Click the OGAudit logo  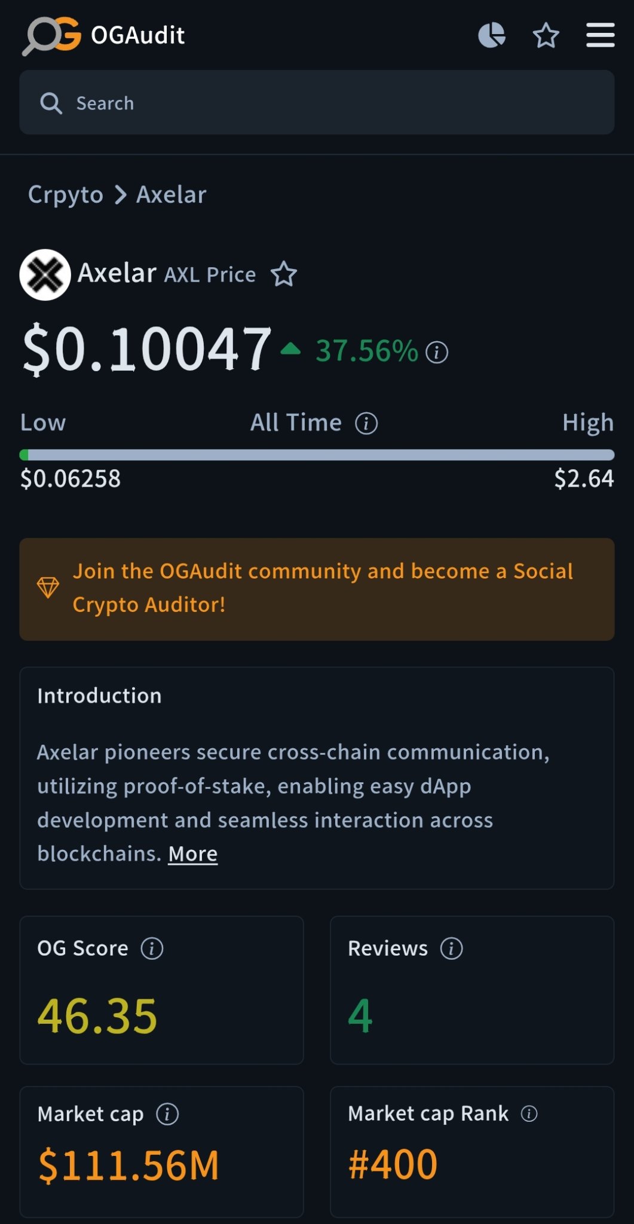[105, 35]
